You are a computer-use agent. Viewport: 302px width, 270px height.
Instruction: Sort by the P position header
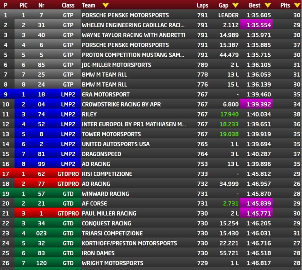(x=6, y=5)
